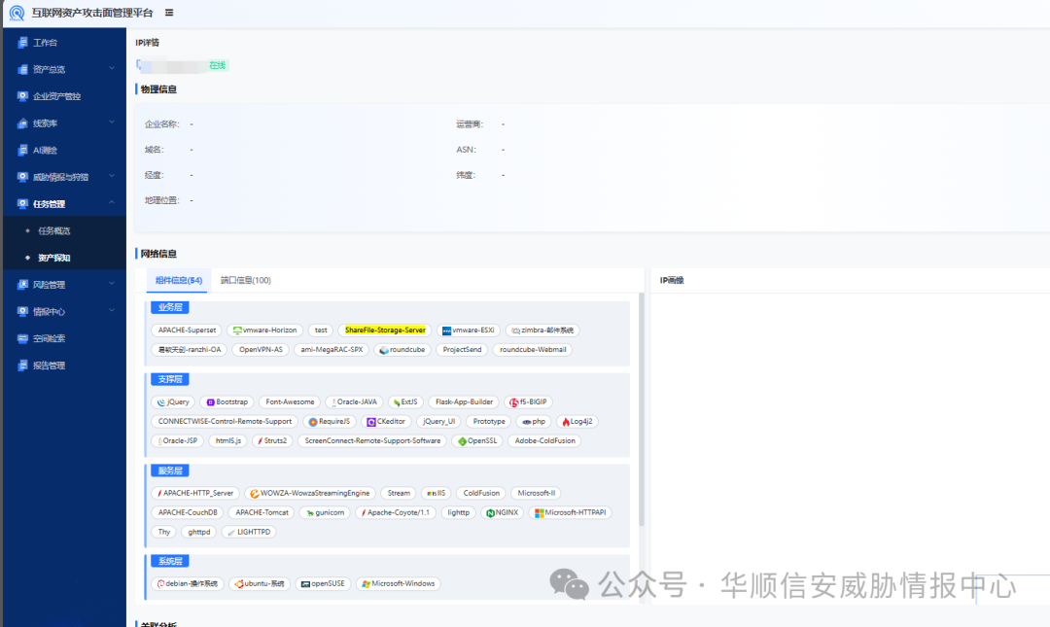The image size is (1050, 627).
Task: Click the 线索库 sidebar icon
Action: (x=22, y=123)
